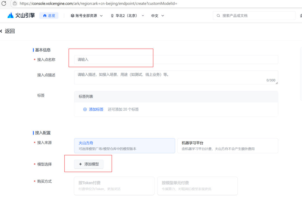Viewport: 302px width, 218px height.
Task: Click the 接入配置 section heading
Action: (43, 133)
